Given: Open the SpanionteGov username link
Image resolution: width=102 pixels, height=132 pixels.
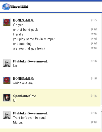Looking at the screenshot, I should pyautogui.click(x=25, y=96).
